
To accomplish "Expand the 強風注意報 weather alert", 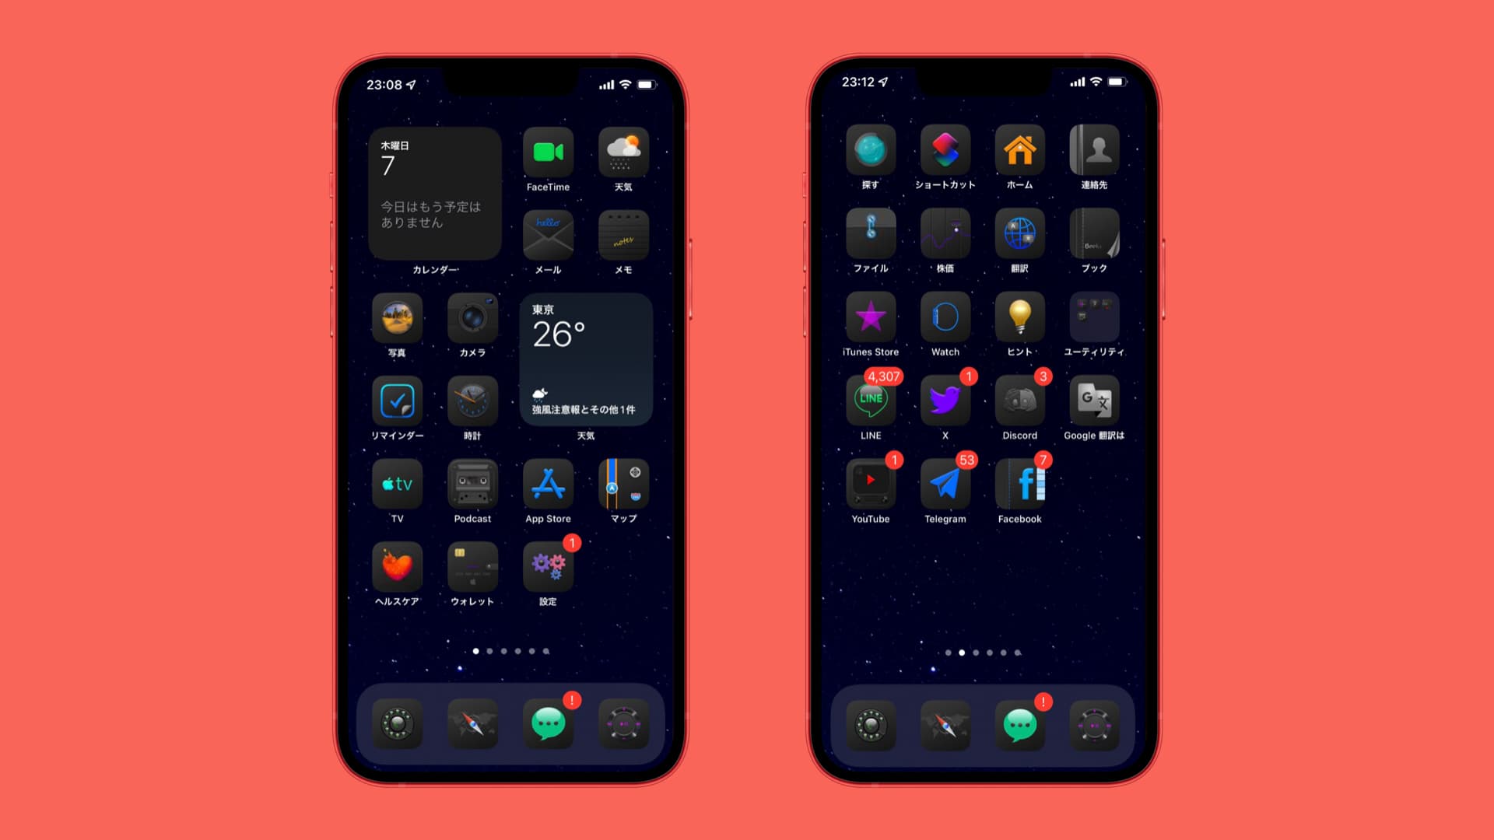I will tap(584, 409).
